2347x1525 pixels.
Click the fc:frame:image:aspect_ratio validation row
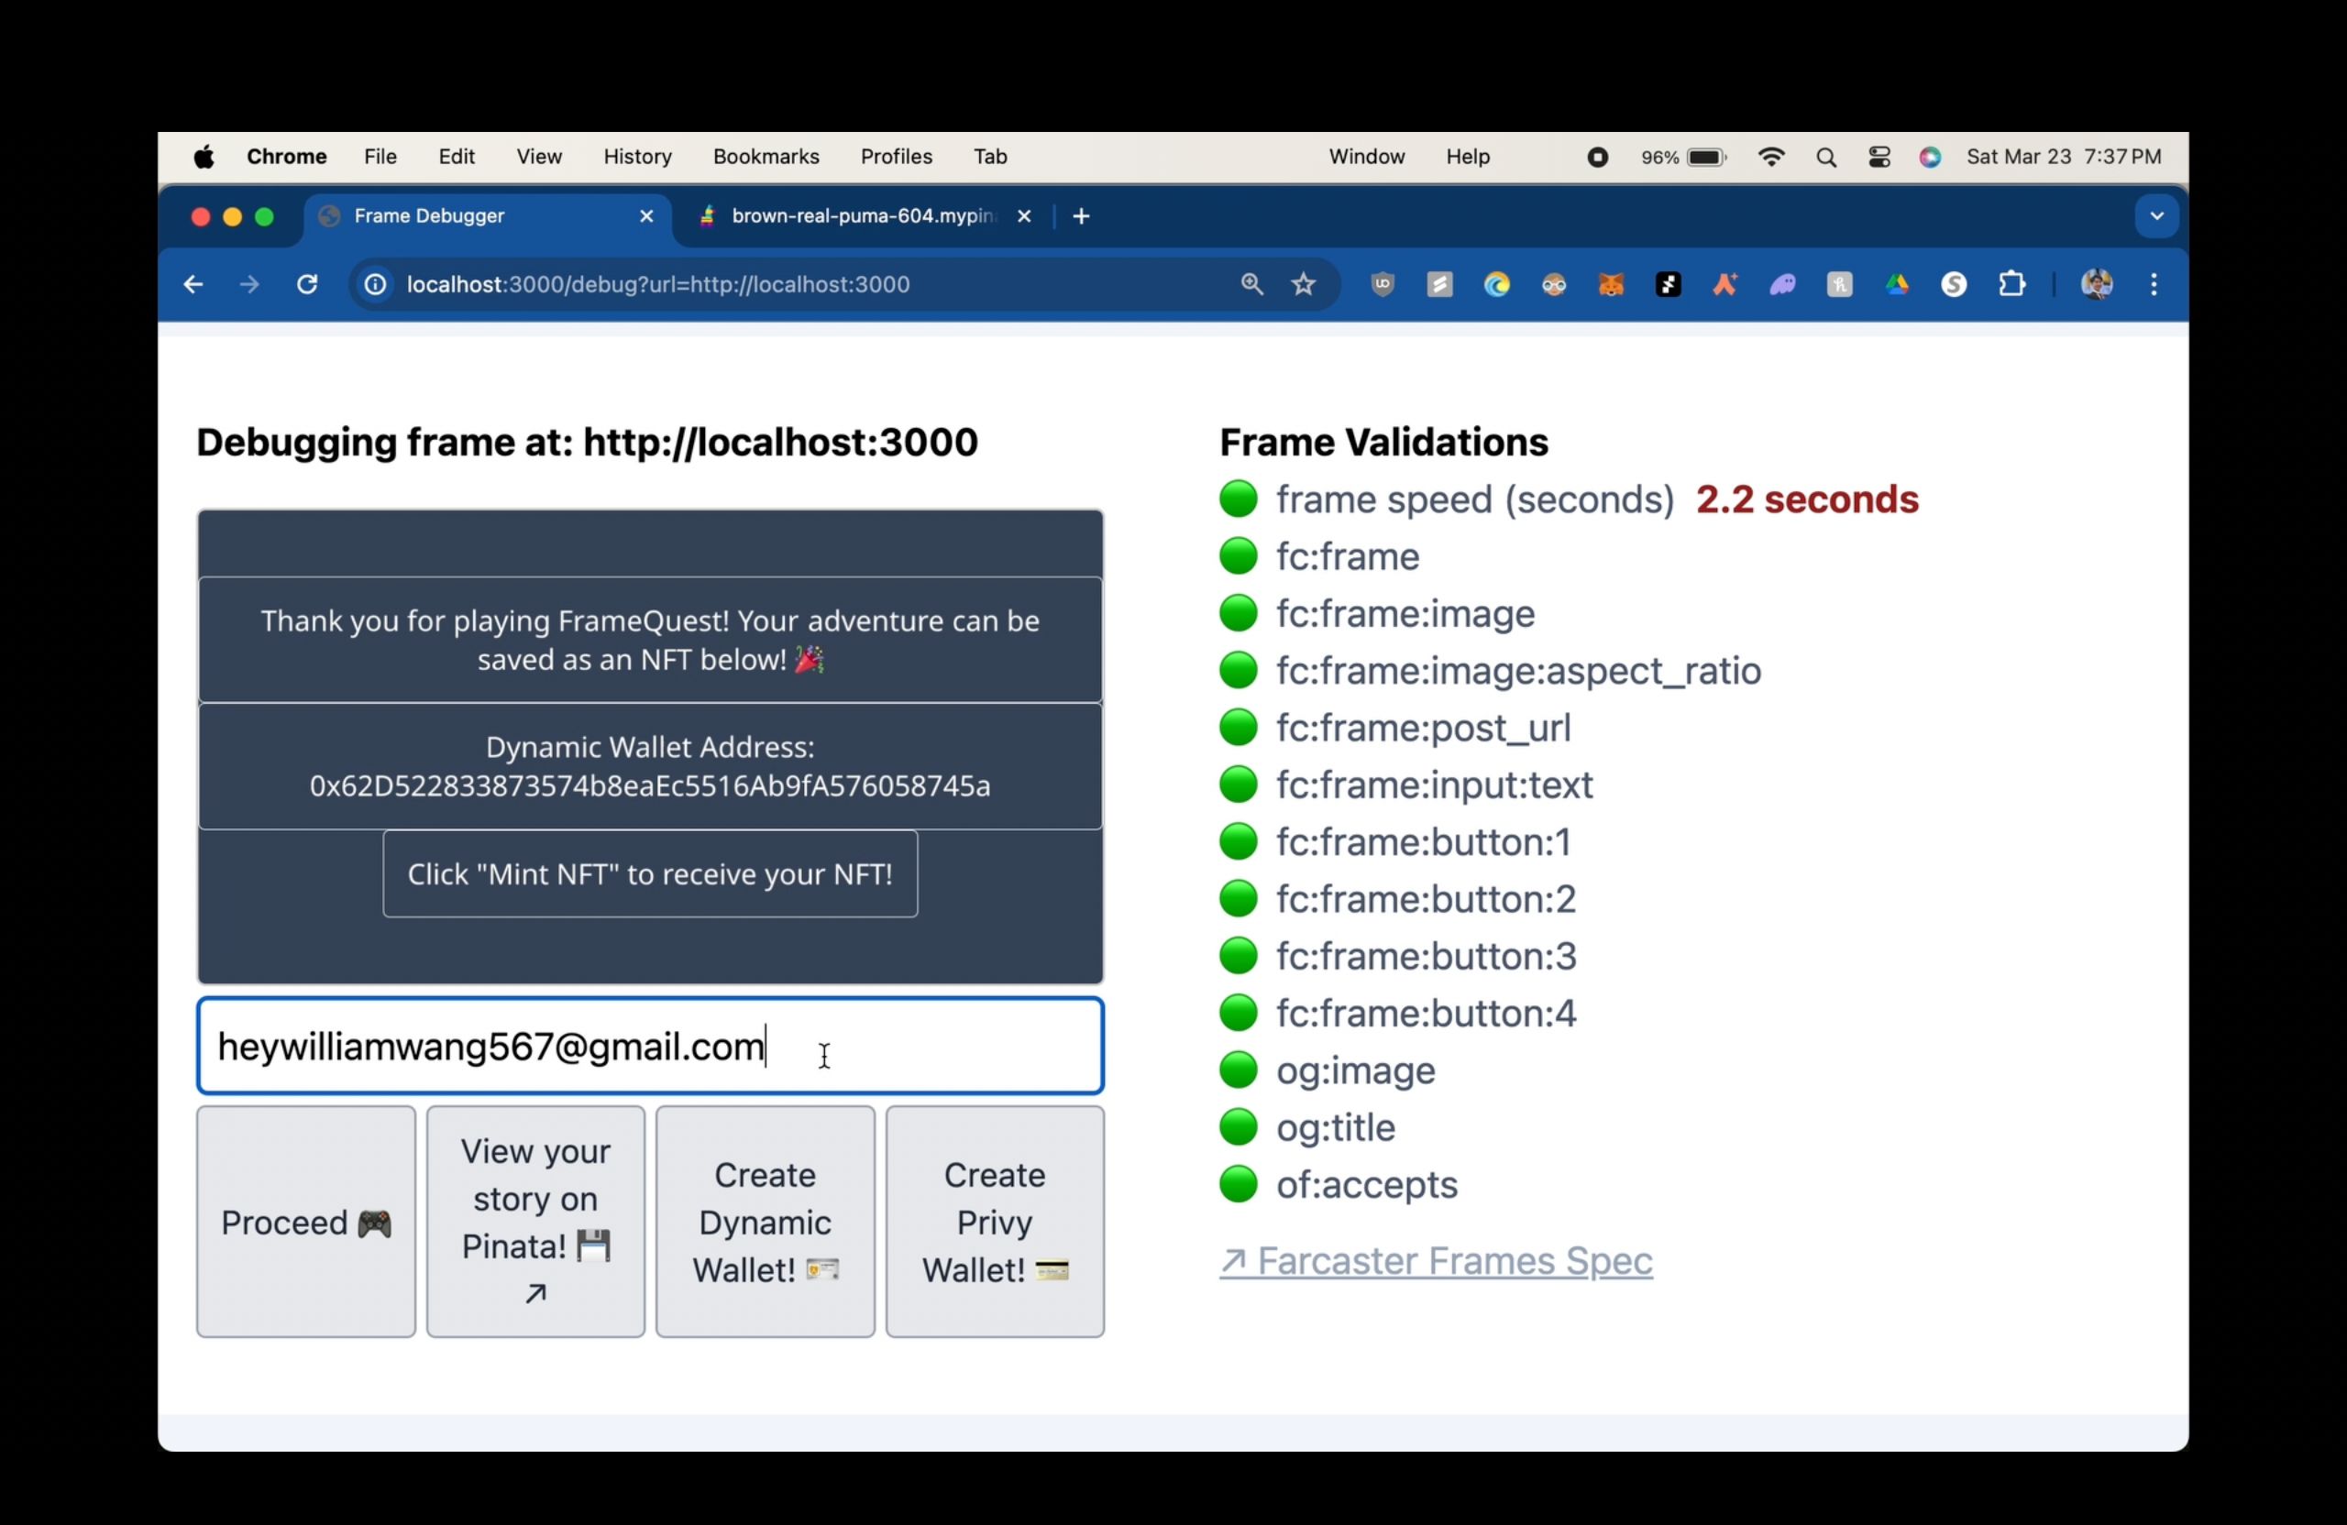point(1490,670)
